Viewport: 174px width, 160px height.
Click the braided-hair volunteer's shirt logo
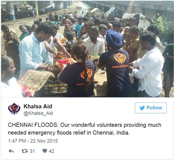pyautogui.click(x=86, y=74)
